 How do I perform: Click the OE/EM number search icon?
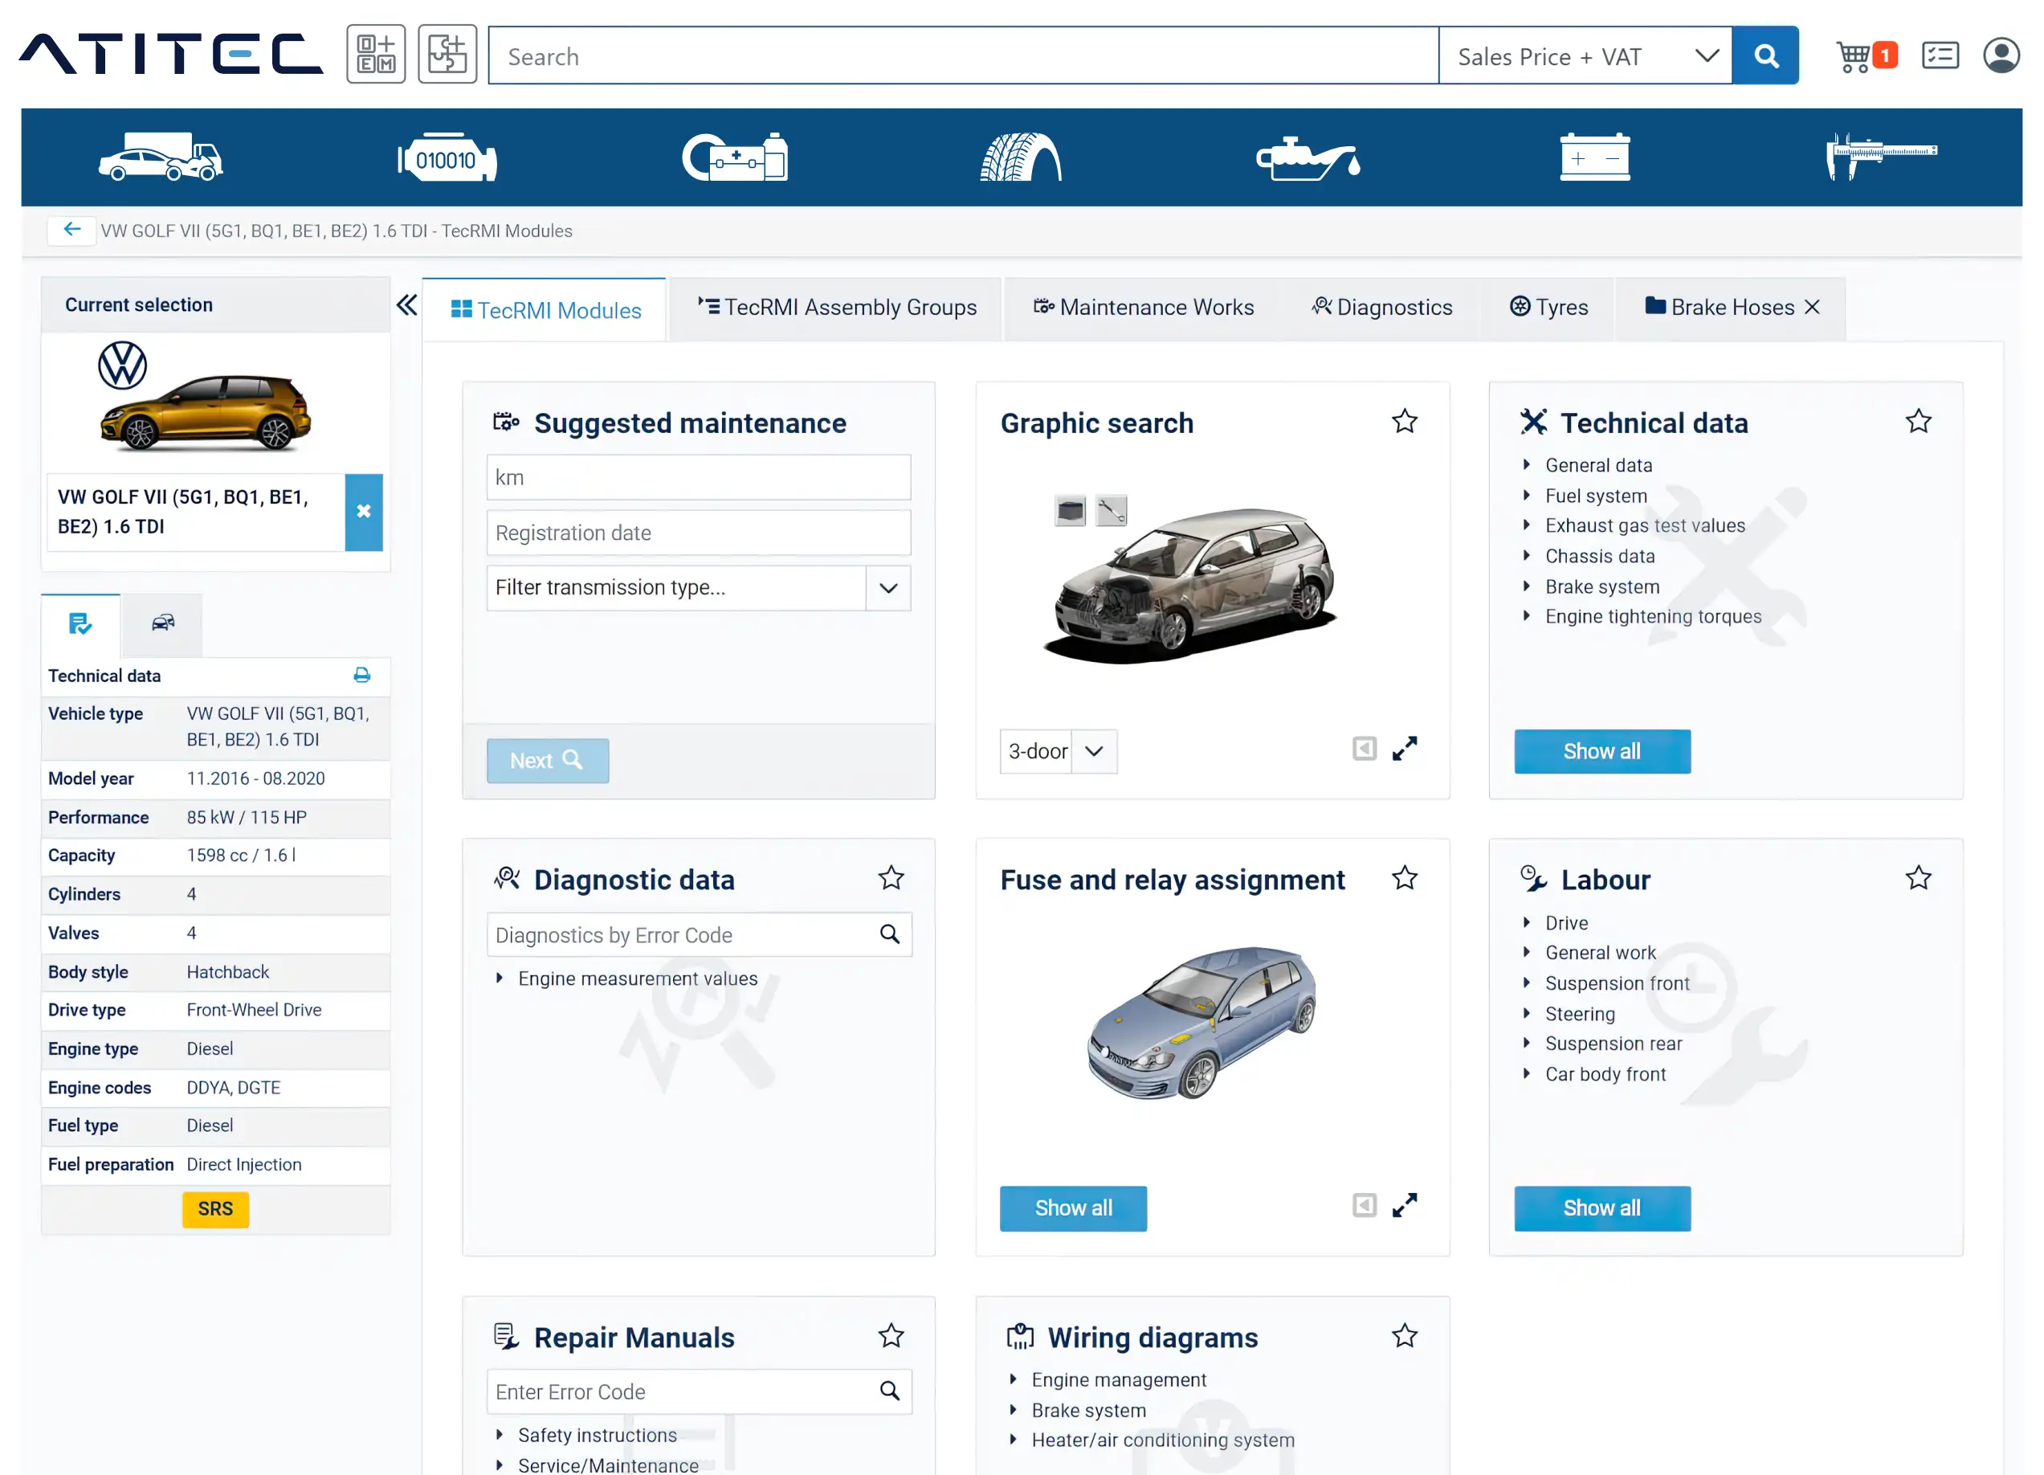[x=376, y=54]
